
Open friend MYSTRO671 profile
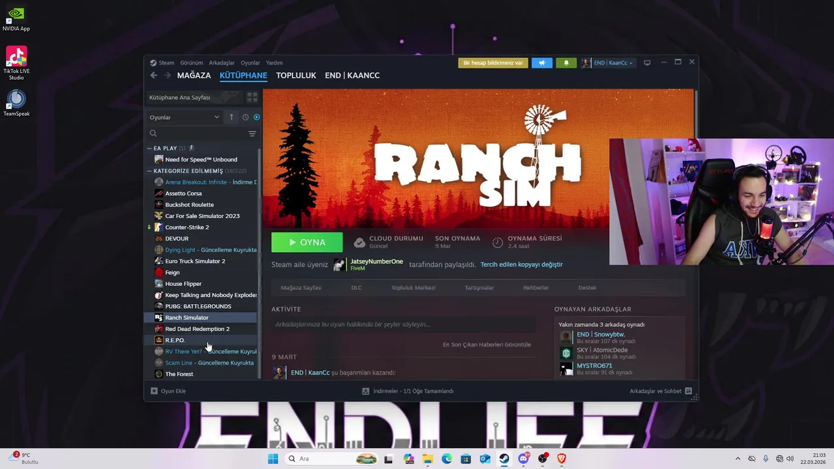coord(594,365)
